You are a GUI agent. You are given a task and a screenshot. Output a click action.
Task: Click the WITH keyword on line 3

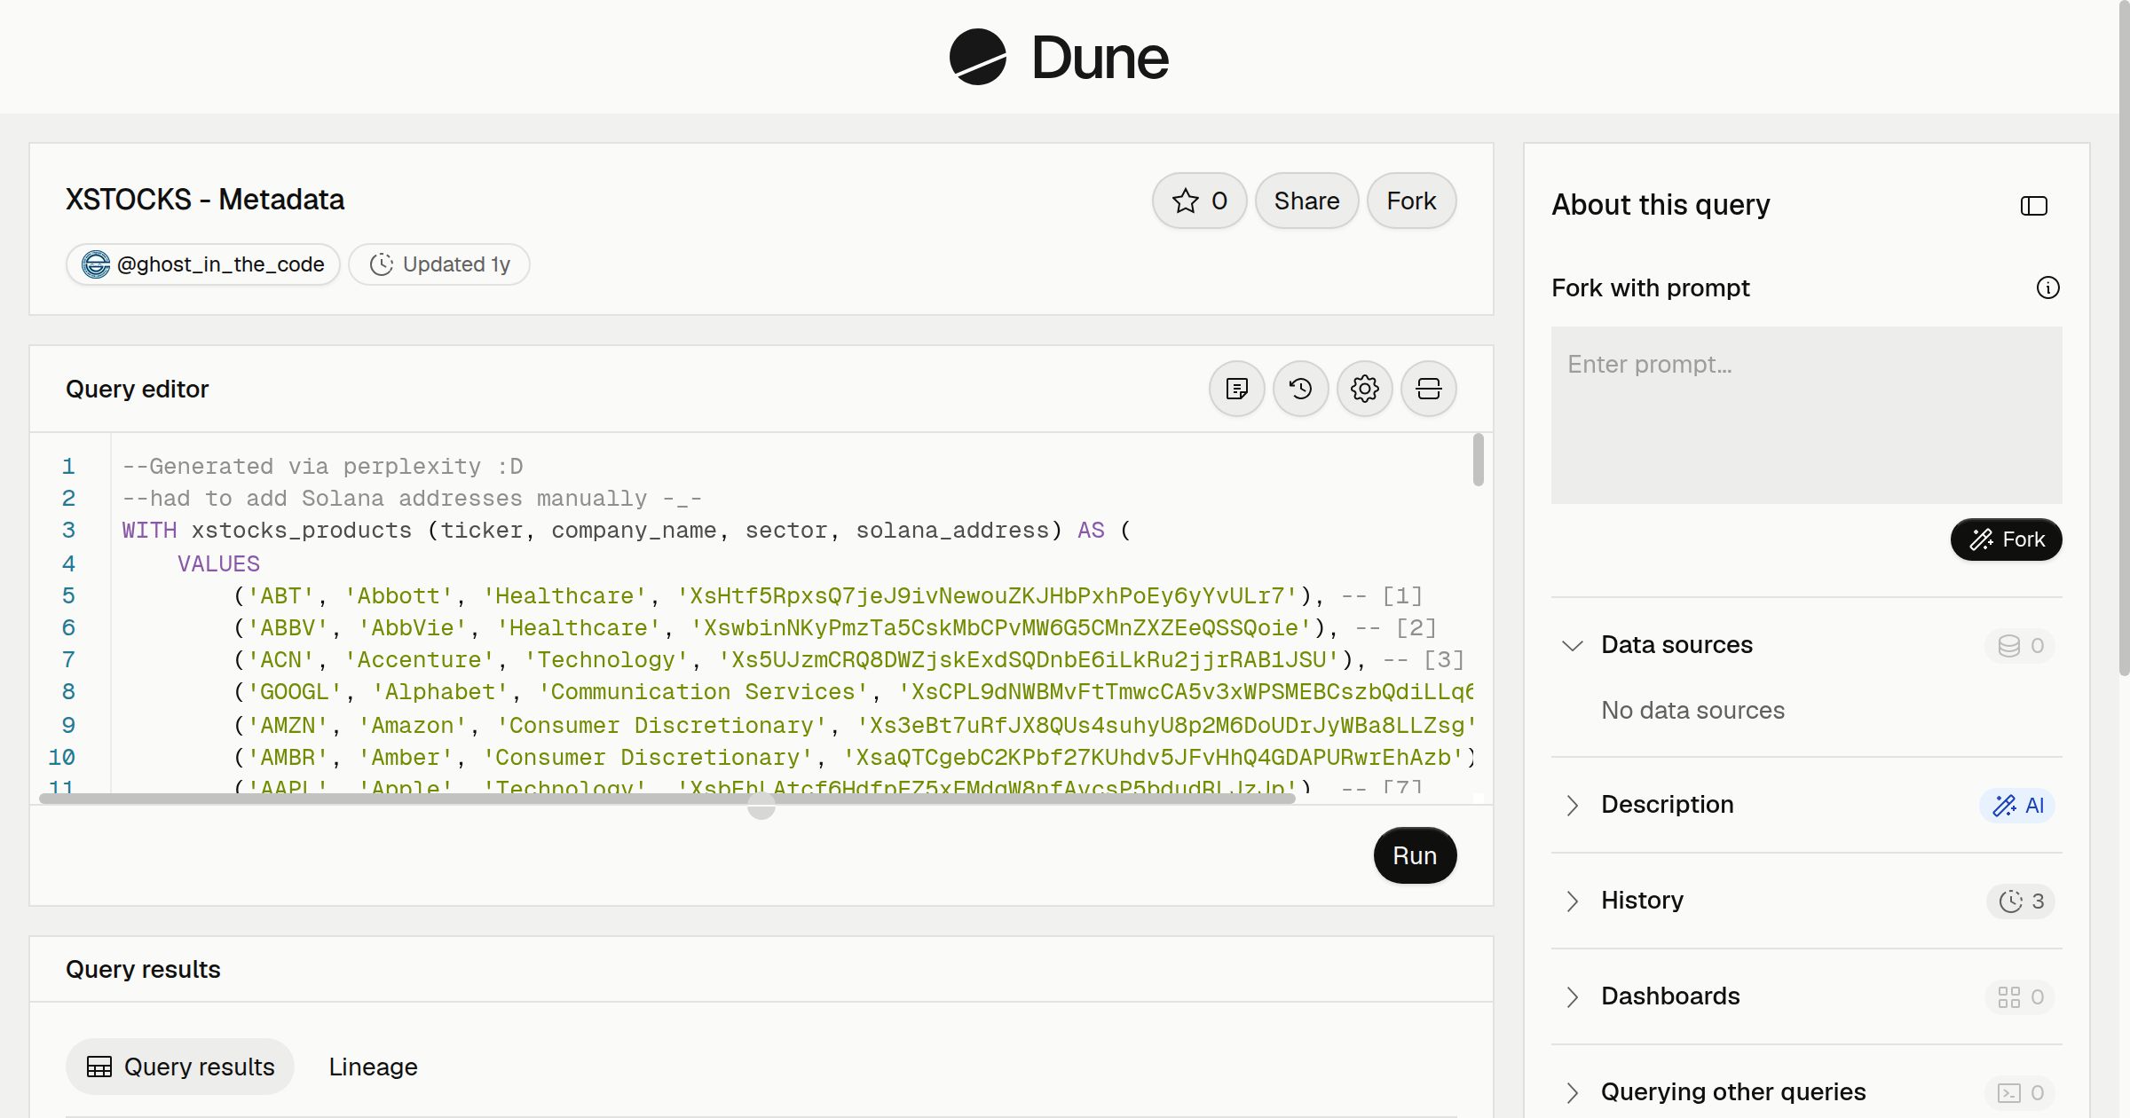(x=149, y=530)
